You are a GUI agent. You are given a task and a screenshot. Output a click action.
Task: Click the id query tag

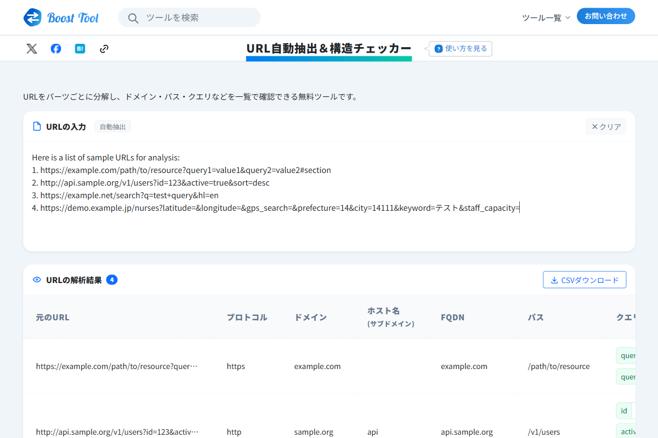click(624, 411)
